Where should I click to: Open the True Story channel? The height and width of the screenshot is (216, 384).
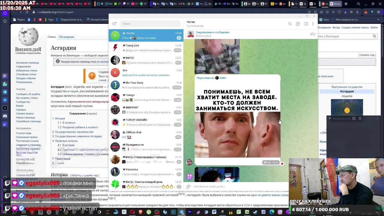(x=146, y=85)
